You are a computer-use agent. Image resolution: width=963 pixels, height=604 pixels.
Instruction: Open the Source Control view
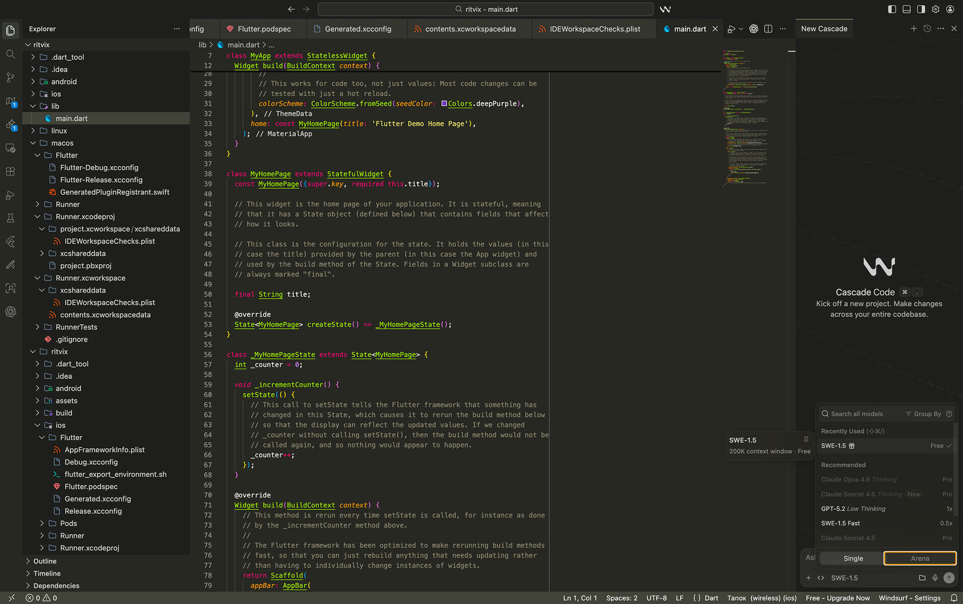tap(10, 77)
